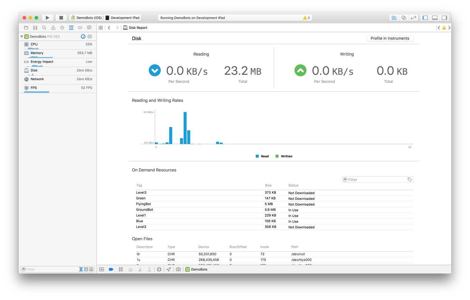Open the Project navigator
This screenshot has width=470, height=300.
tap(26, 28)
